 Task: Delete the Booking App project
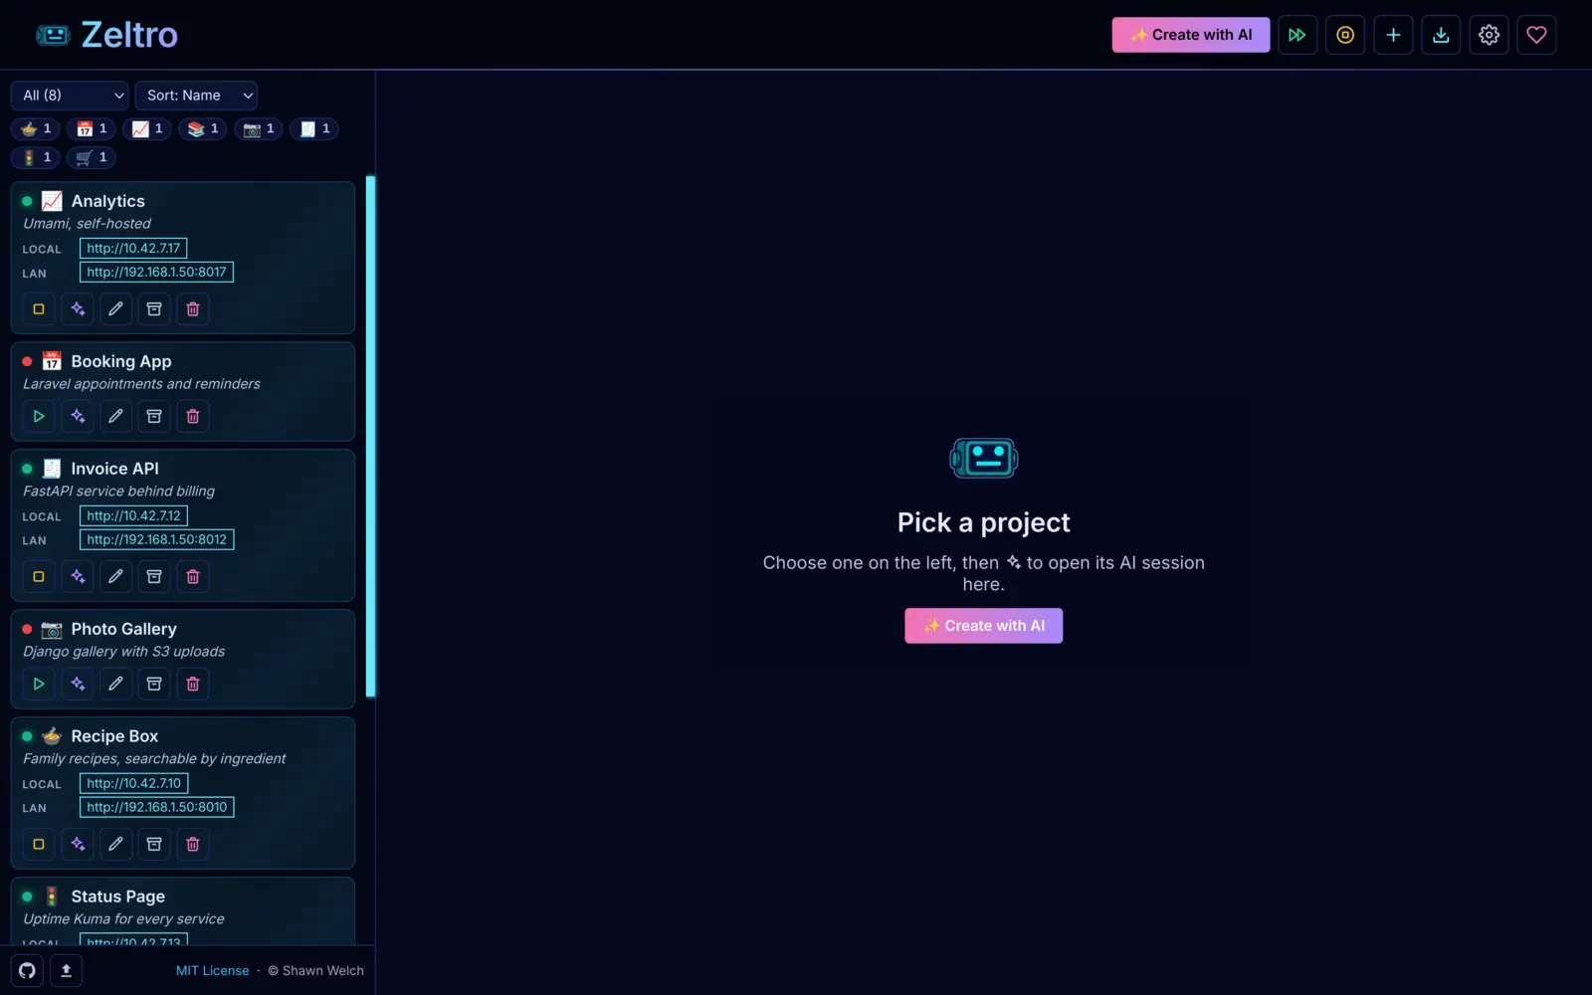click(x=193, y=417)
